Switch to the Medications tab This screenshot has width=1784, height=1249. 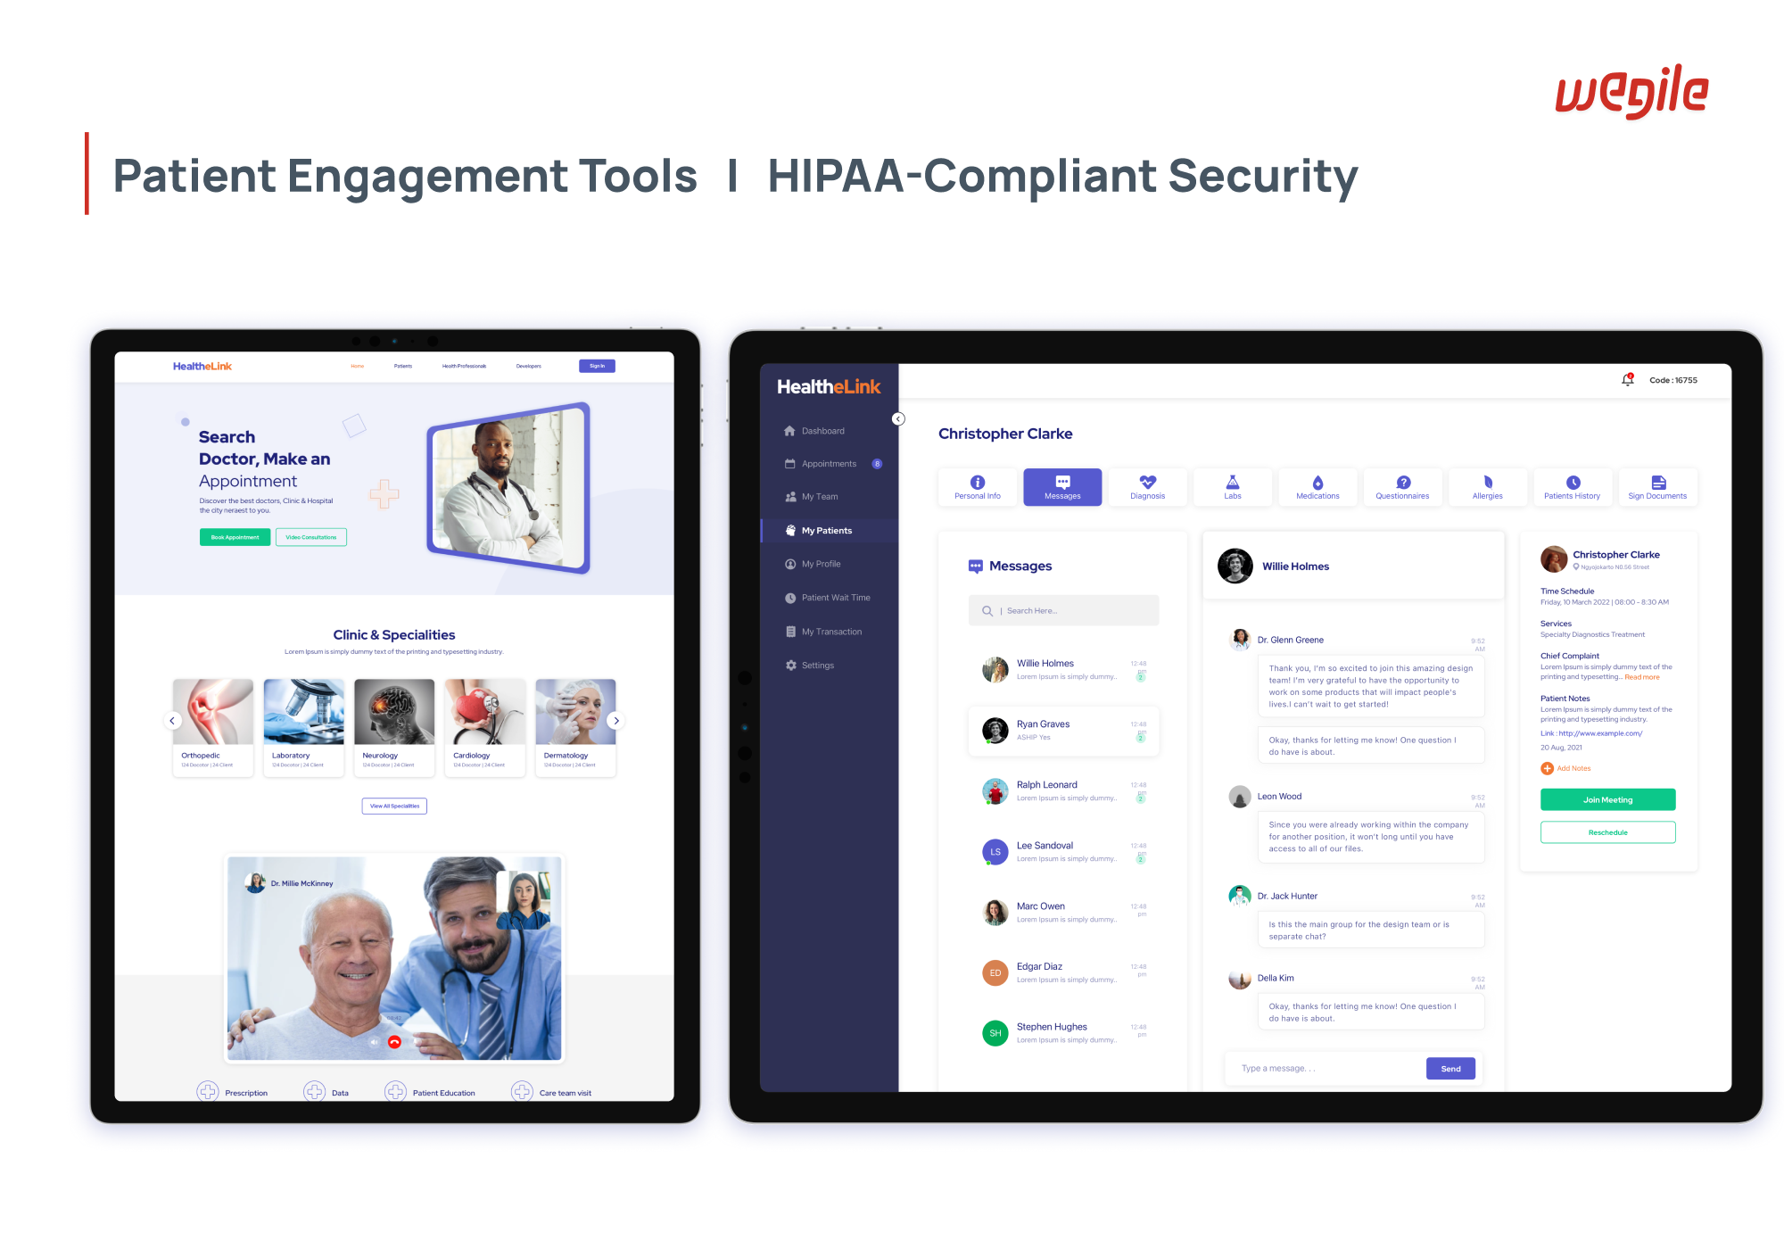click(x=1317, y=487)
